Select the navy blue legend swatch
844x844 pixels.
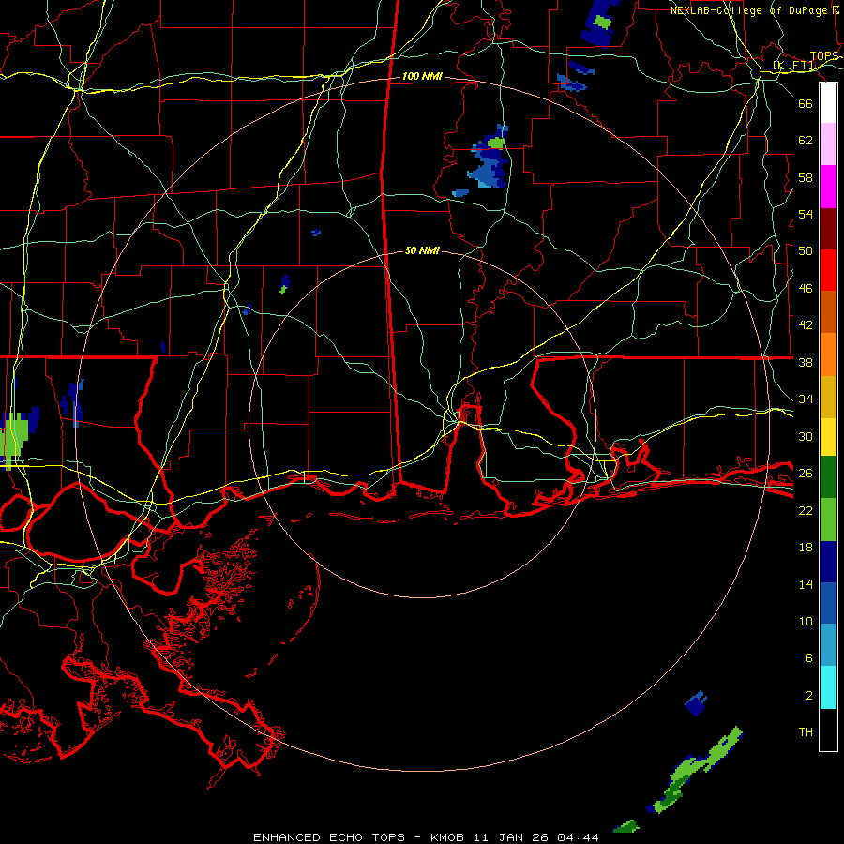(828, 562)
